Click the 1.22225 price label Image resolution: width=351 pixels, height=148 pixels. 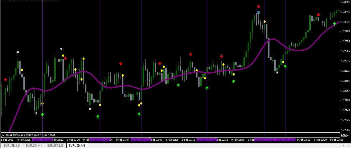345,120
